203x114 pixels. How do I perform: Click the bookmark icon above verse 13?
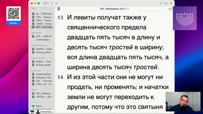click(59, 9)
